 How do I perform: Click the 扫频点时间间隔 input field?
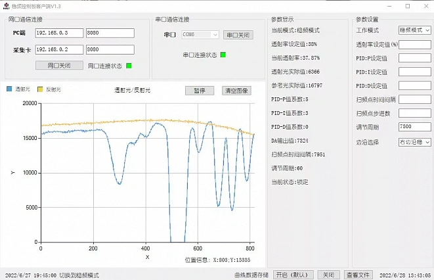coord(414,99)
